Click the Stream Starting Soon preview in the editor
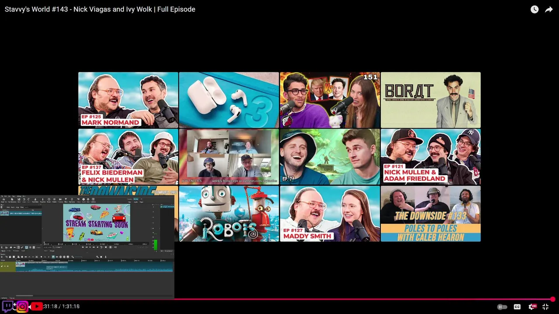Viewport: 559px width, 314px height. (97, 222)
